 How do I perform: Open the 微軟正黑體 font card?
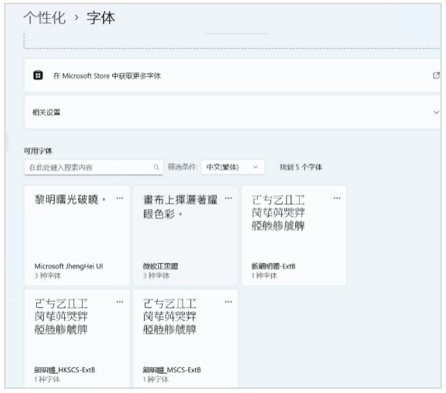pyautogui.click(x=185, y=236)
